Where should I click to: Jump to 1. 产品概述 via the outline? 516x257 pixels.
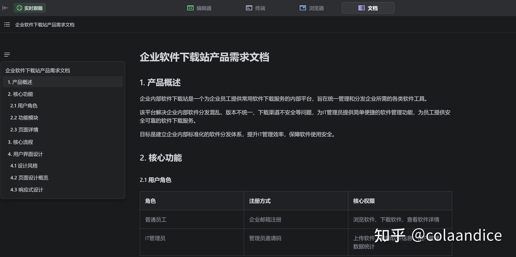point(20,82)
